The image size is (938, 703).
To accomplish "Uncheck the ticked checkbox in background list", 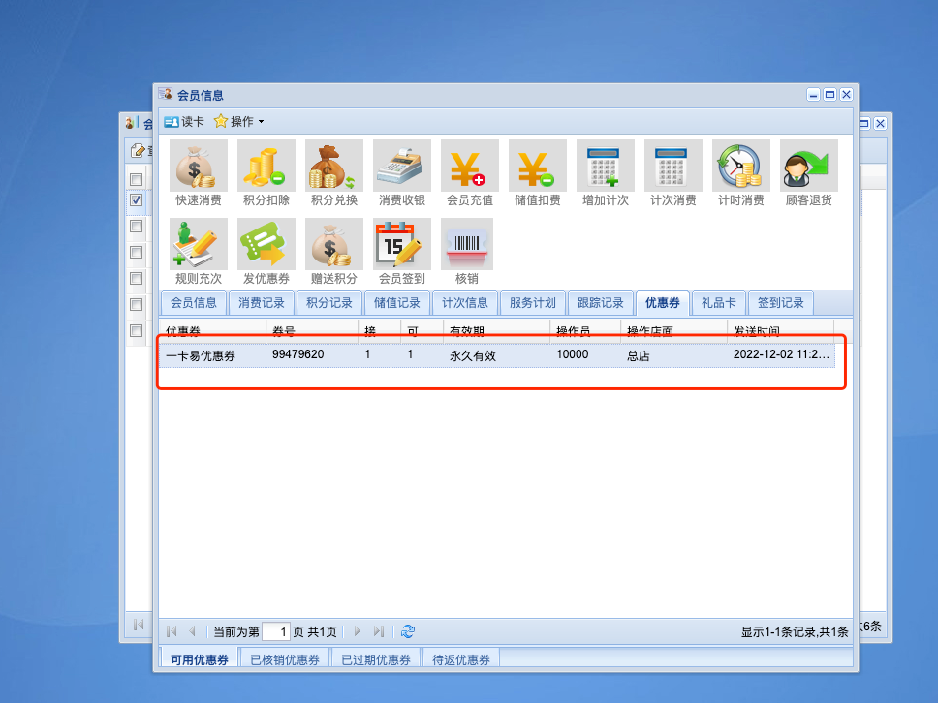I will tap(137, 200).
